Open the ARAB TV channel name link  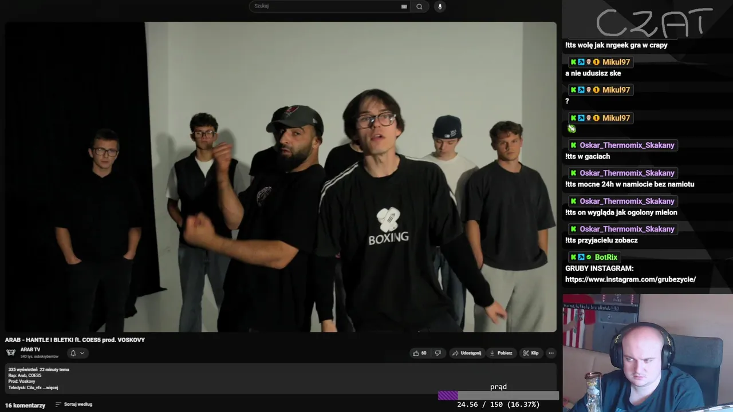point(30,350)
